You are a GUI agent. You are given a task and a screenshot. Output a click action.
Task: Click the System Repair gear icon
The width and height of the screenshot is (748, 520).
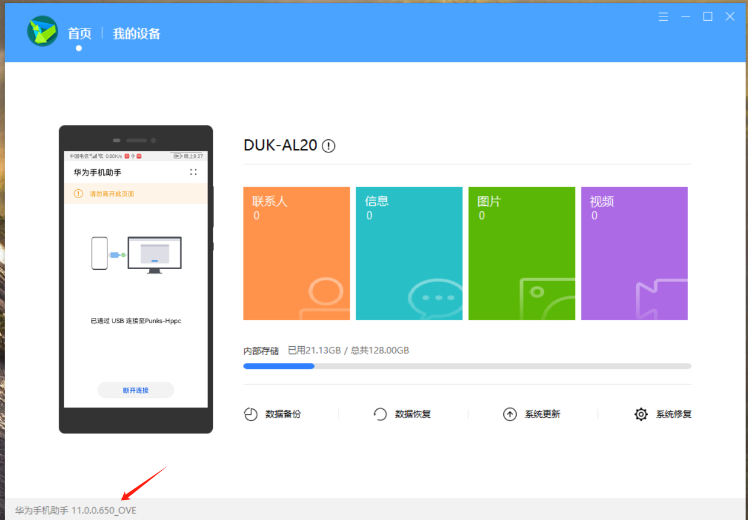point(641,414)
